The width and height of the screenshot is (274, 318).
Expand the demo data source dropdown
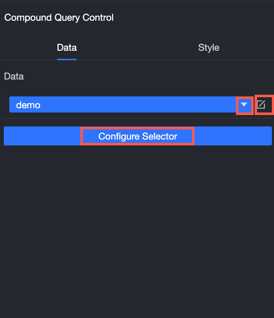pyautogui.click(x=244, y=104)
